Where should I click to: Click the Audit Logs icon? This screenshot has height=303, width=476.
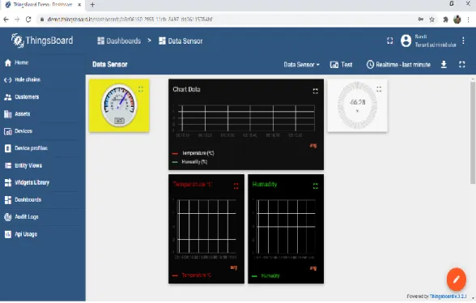click(8, 217)
